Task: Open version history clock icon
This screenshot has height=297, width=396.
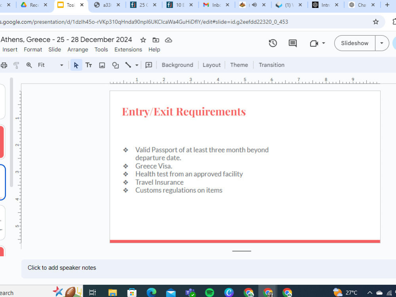Action: (273, 43)
